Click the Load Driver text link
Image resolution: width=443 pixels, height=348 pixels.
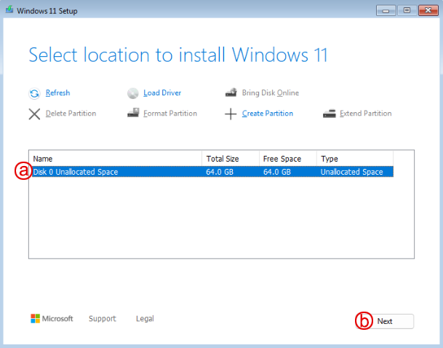[x=162, y=93]
